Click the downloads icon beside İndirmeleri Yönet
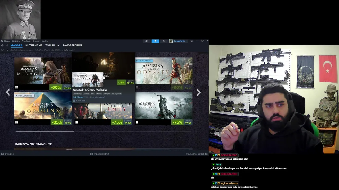Image resolution: width=339 pixels, height=190 pixels. pos(91,154)
